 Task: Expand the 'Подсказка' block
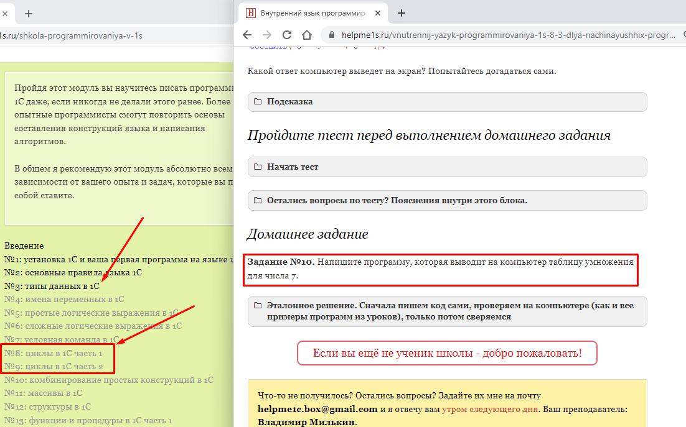447,102
